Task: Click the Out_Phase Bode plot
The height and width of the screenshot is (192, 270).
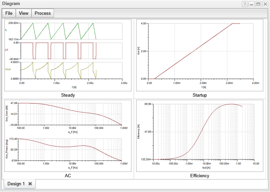Action: click(71, 149)
